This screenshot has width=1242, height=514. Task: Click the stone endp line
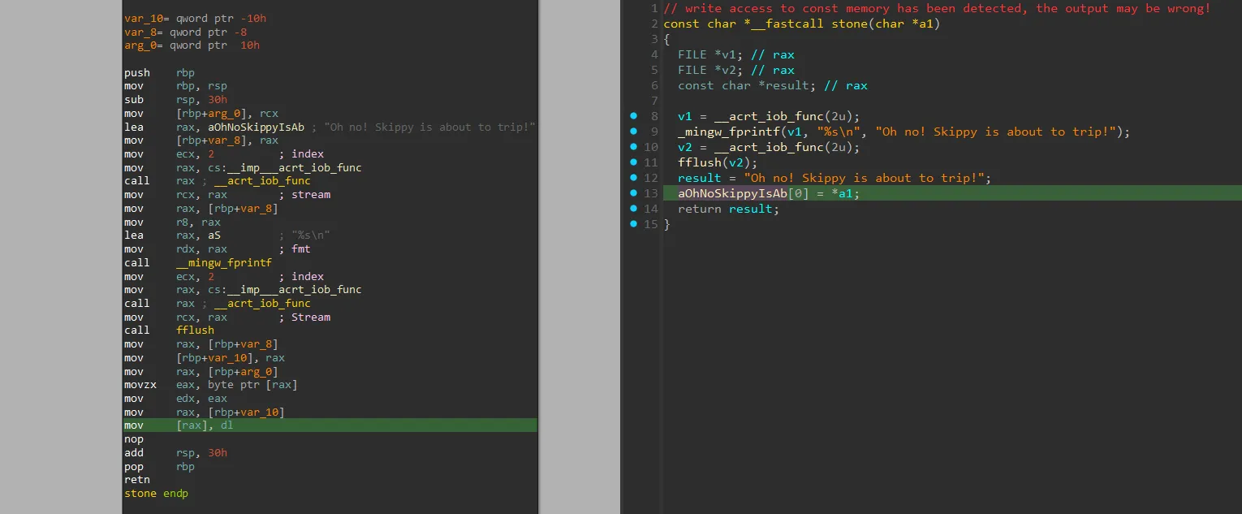pyautogui.click(x=156, y=494)
